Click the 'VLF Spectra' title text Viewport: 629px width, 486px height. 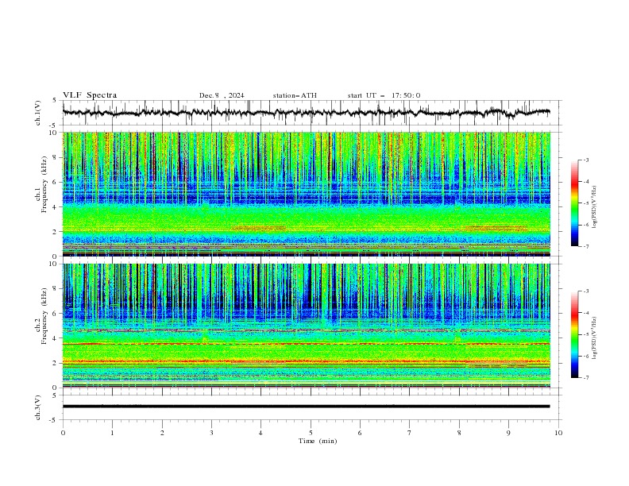pos(90,95)
